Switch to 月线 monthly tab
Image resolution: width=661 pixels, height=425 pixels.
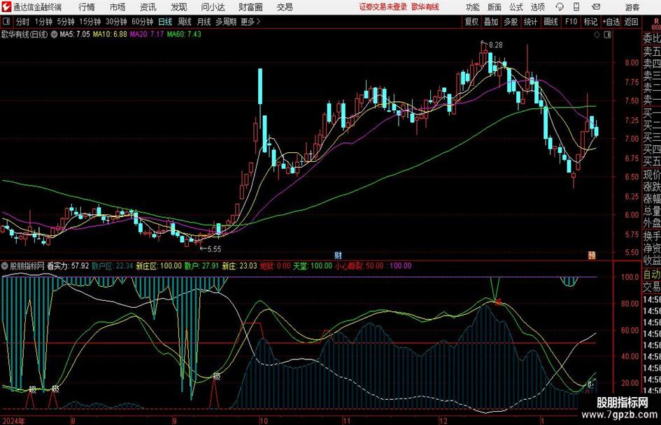pyautogui.click(x=204, y=22)
